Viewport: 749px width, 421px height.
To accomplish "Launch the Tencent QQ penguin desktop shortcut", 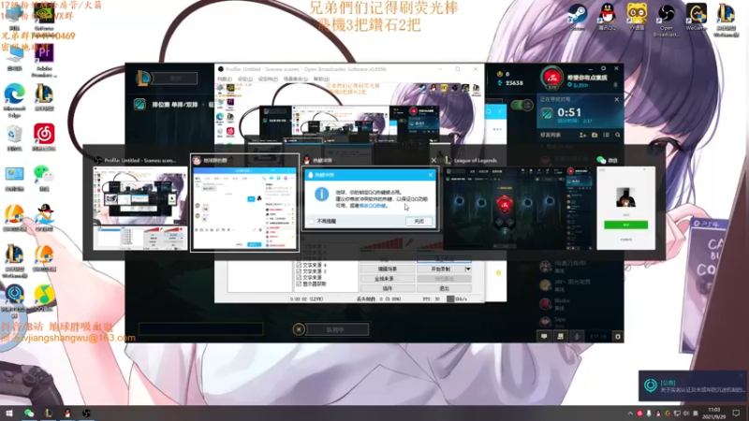I will click(607, 17).
